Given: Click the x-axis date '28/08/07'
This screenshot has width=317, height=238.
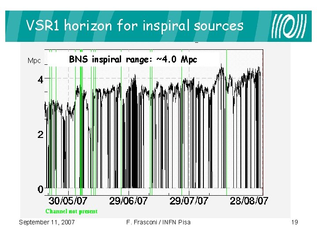Looking at the screenshot, I should pyautogui.click(x=249, y=201).
